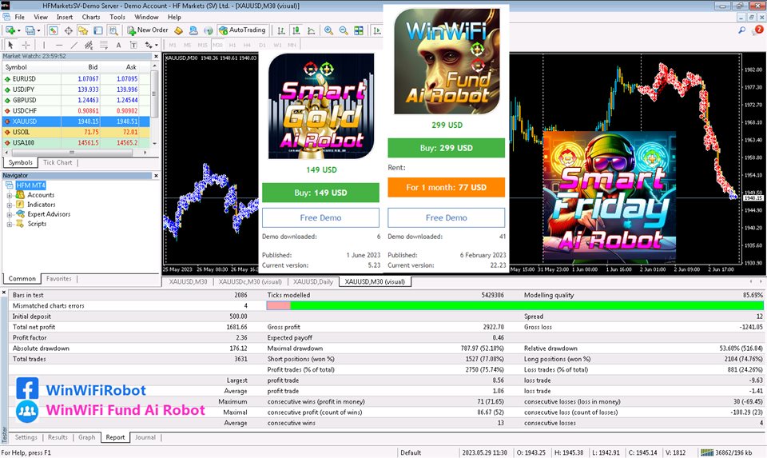The width and height of the screenshot is (767, 458).
Task: Expand the Indicators tree node
Action: (10, 205)
